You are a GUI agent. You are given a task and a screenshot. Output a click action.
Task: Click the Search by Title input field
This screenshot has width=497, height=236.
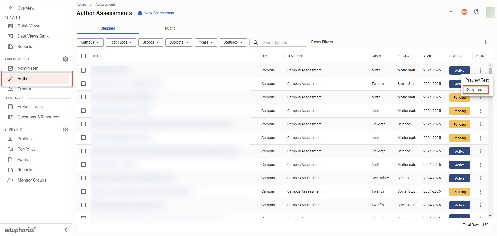tap(283, 42)
